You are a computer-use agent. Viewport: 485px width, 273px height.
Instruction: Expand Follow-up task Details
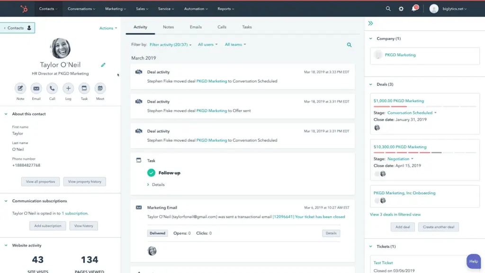click(155, 184)
